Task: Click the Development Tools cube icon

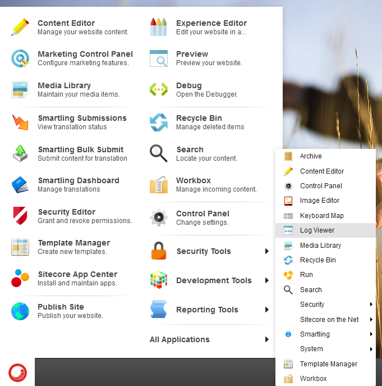Action: [159, 280]
